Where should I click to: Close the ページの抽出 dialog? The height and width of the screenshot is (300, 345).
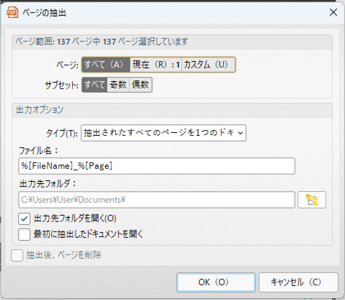point(334,12)
